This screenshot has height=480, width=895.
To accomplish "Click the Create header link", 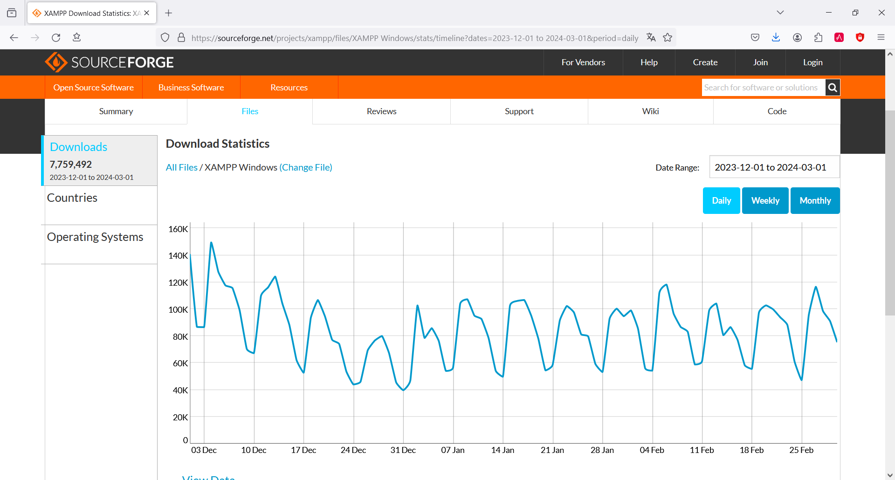I will tap(705, 62).
